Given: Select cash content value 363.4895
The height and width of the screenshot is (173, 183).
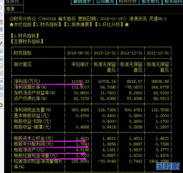Looking at the screenshot, I should [80, 110].
